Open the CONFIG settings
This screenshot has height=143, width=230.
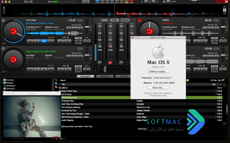click(194, 1)
